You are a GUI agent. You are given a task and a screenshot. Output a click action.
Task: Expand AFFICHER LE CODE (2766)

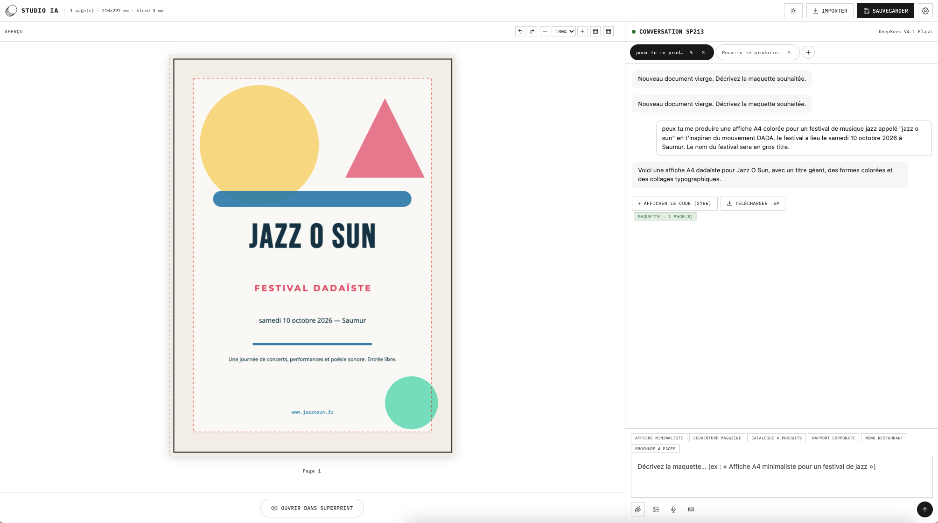pyautogui.click(x=674, y=203)
